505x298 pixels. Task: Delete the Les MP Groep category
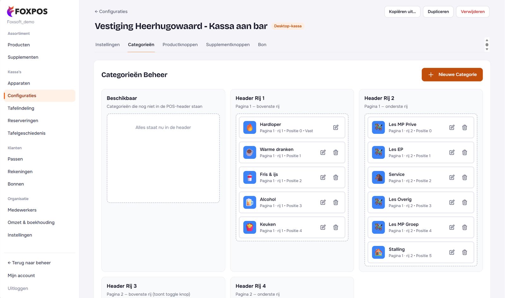[x=465, y=227]
